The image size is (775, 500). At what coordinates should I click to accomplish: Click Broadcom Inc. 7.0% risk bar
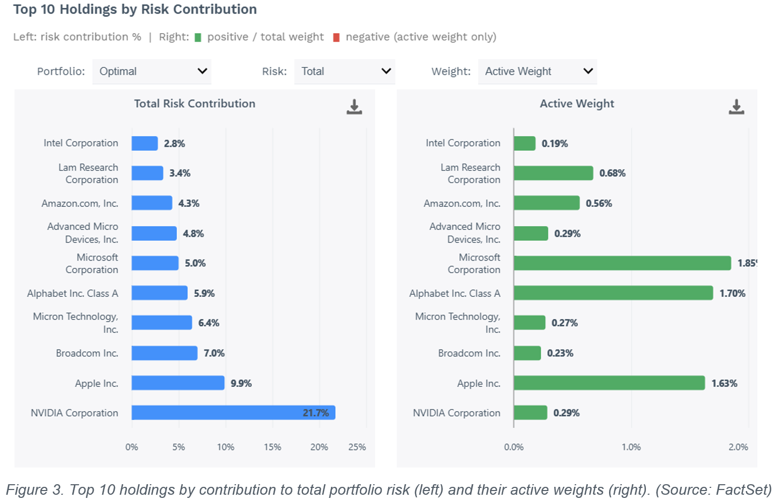pyautogui.click(x=164, y=353)
